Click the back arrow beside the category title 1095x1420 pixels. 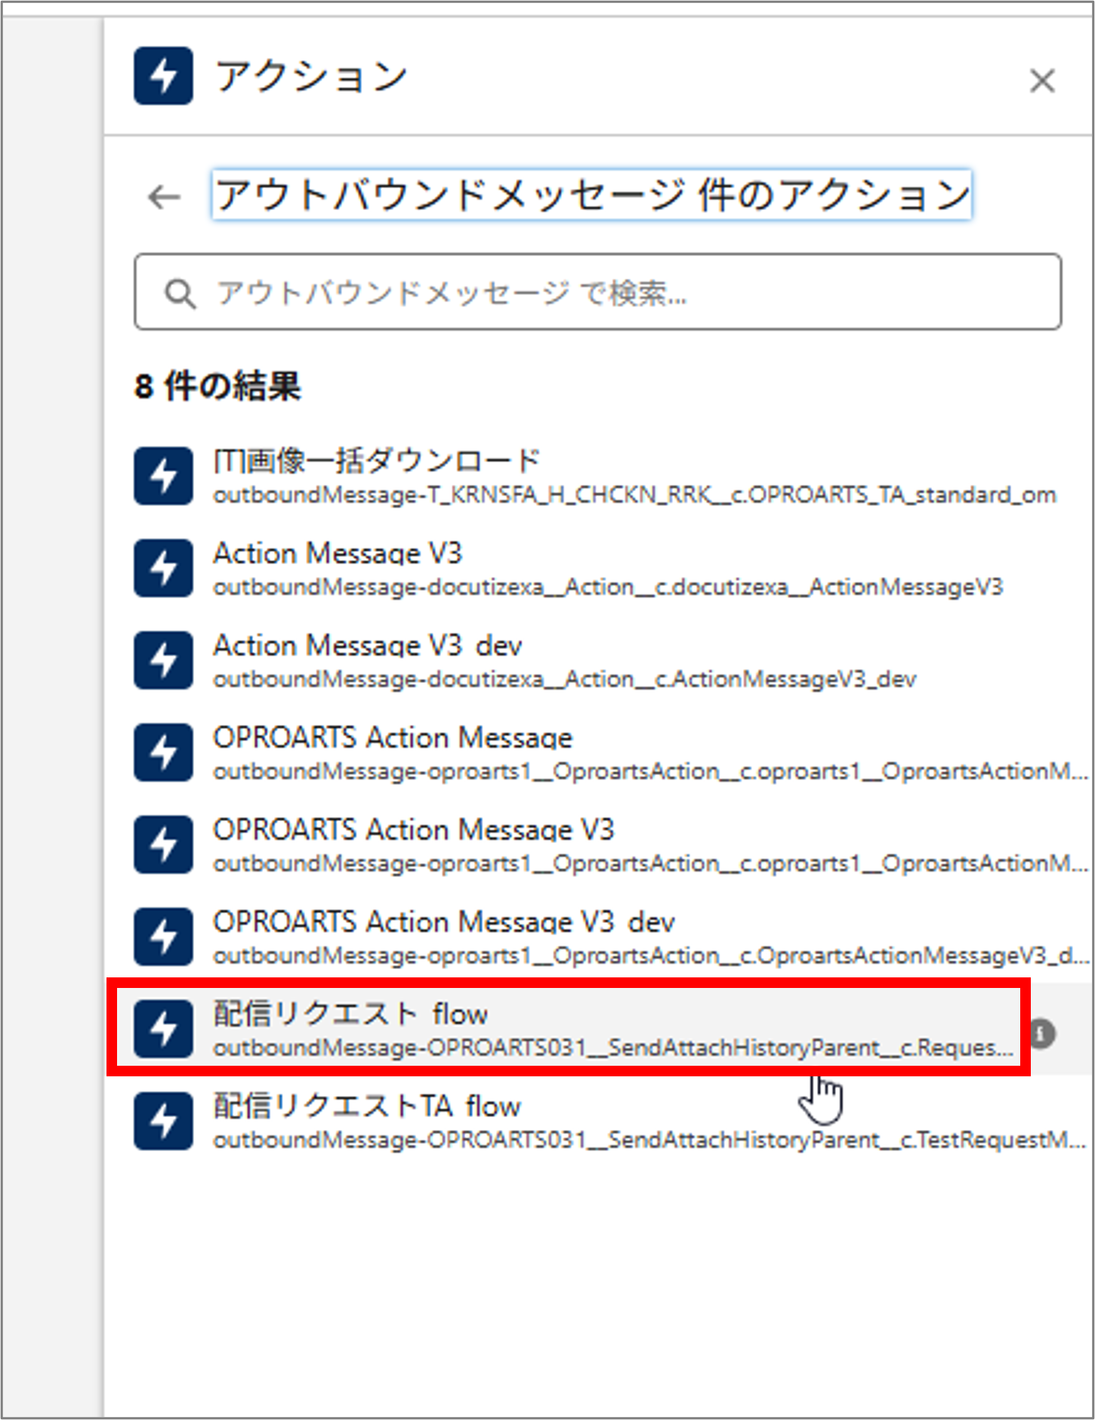(x=164, y=197)
